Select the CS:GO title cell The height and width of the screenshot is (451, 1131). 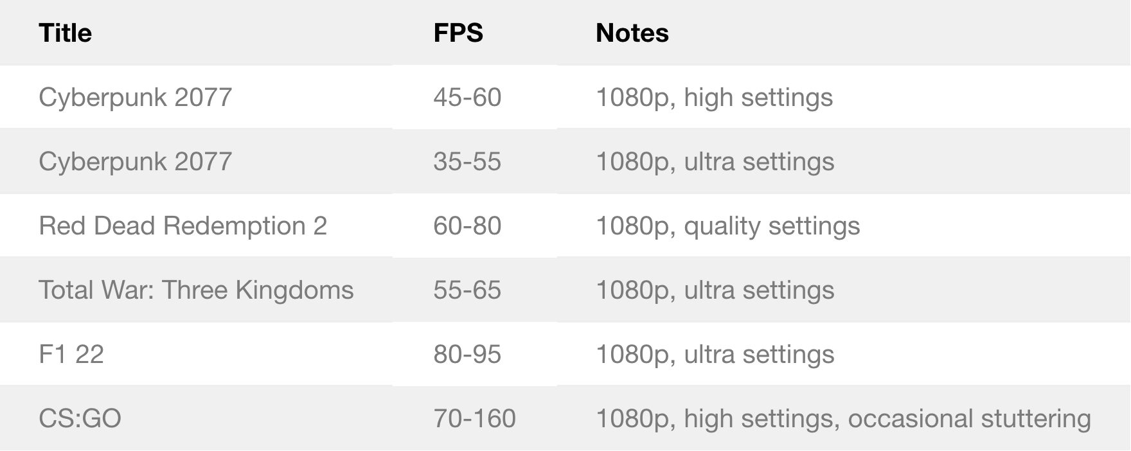pos(80,418)
